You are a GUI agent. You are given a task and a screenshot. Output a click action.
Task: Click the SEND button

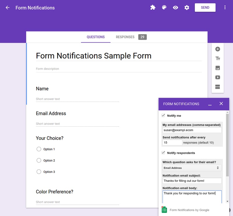tap(205, 8)
